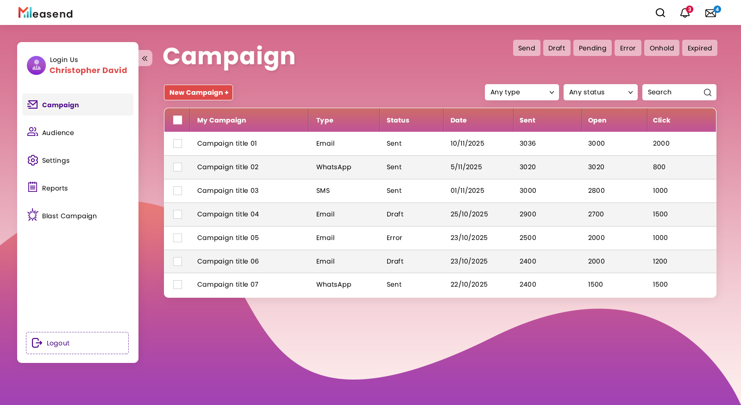Open the notifications bell icon
Screen dimensions: 741x405
(x=684, y=13)
